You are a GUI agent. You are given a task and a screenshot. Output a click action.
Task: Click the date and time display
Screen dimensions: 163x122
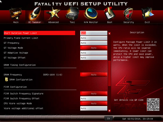coord(138,119)
